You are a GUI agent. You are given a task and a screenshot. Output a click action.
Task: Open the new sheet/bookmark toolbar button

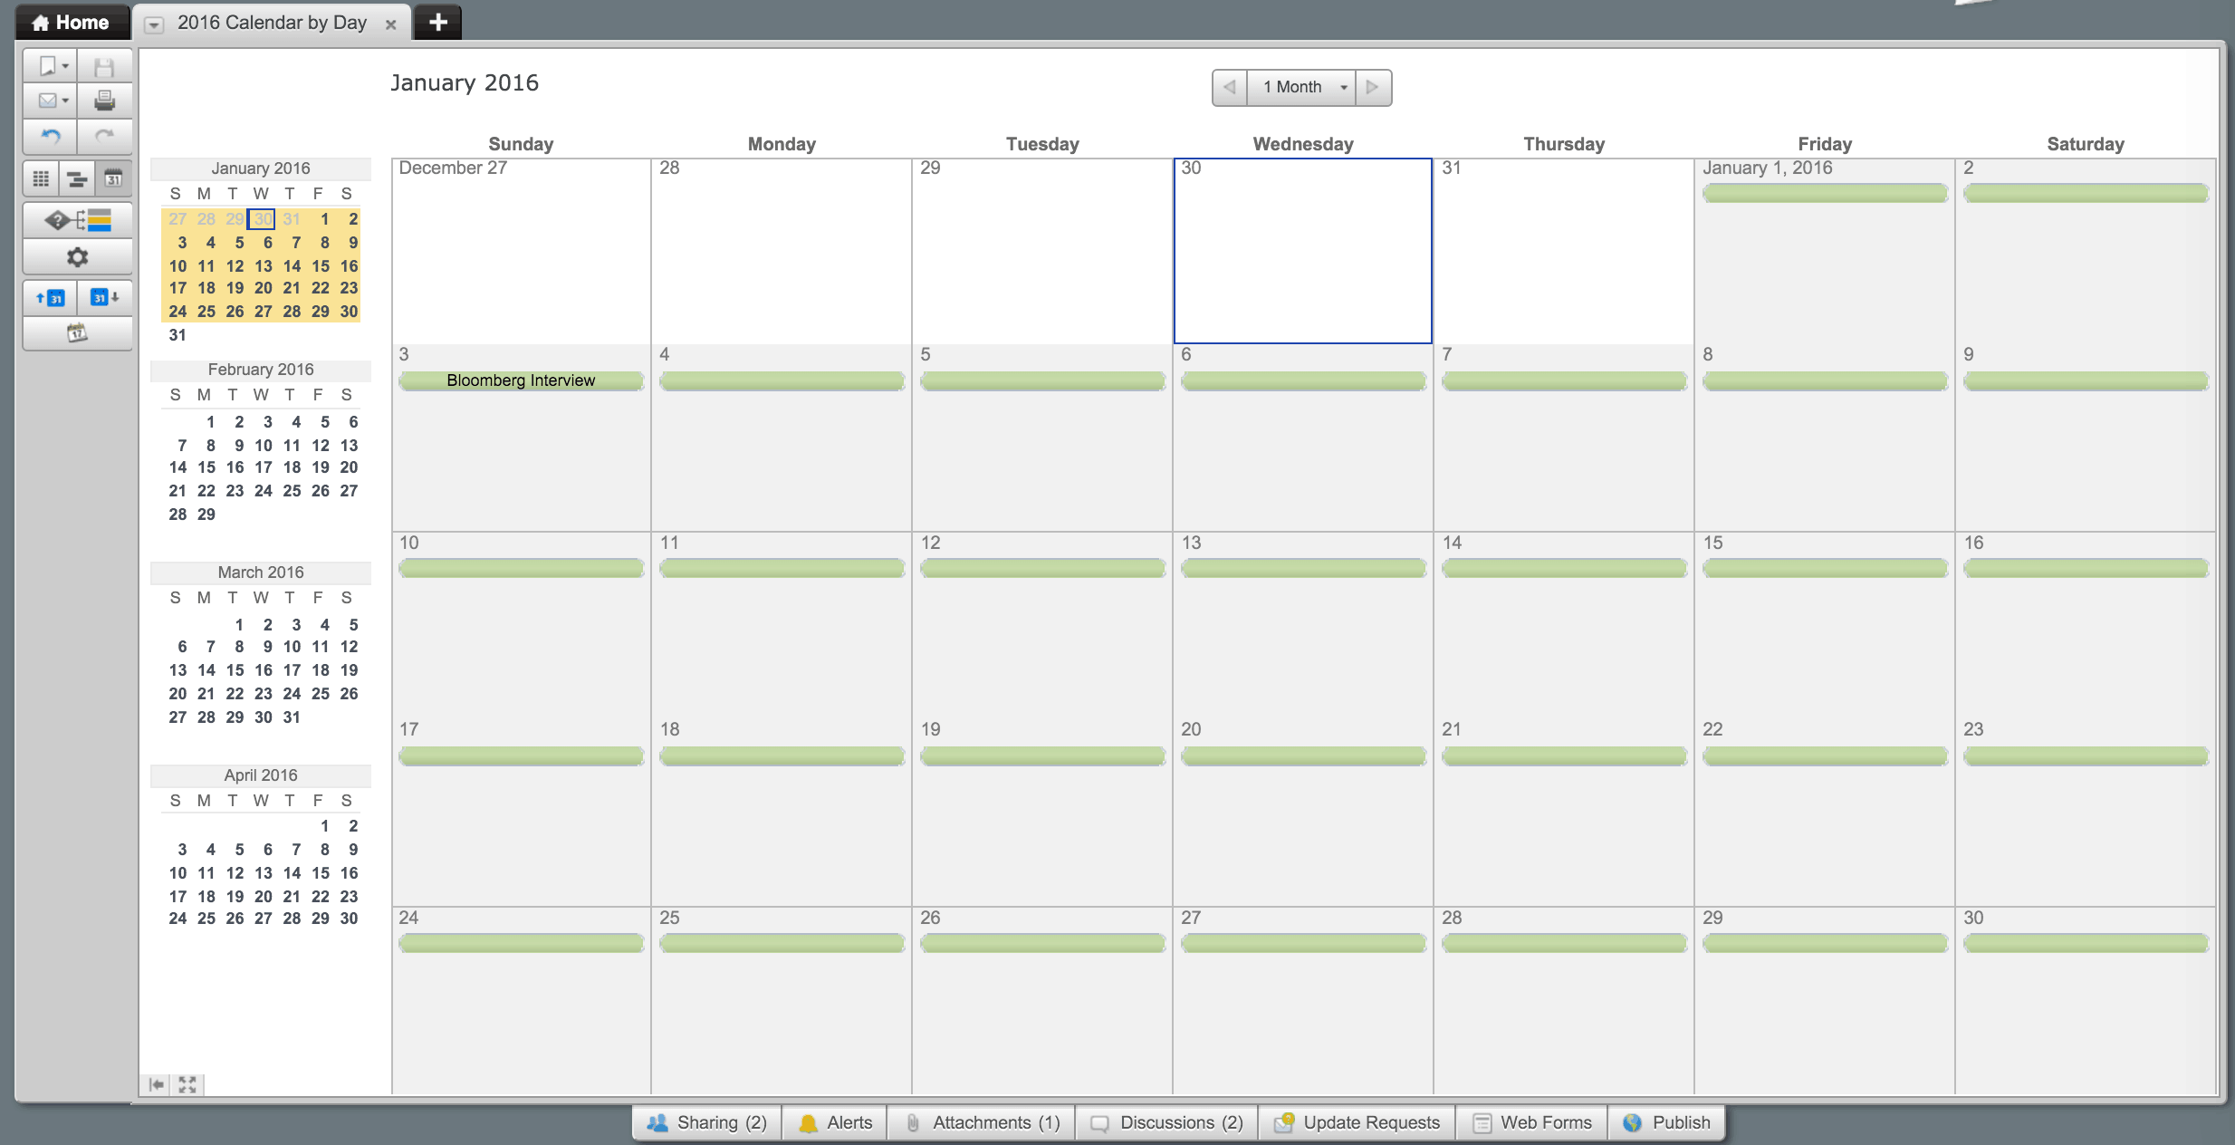(x=51, y=66)
